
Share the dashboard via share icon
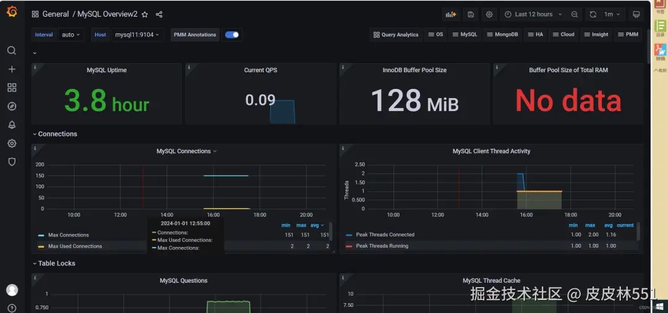(x=159, y=14)
